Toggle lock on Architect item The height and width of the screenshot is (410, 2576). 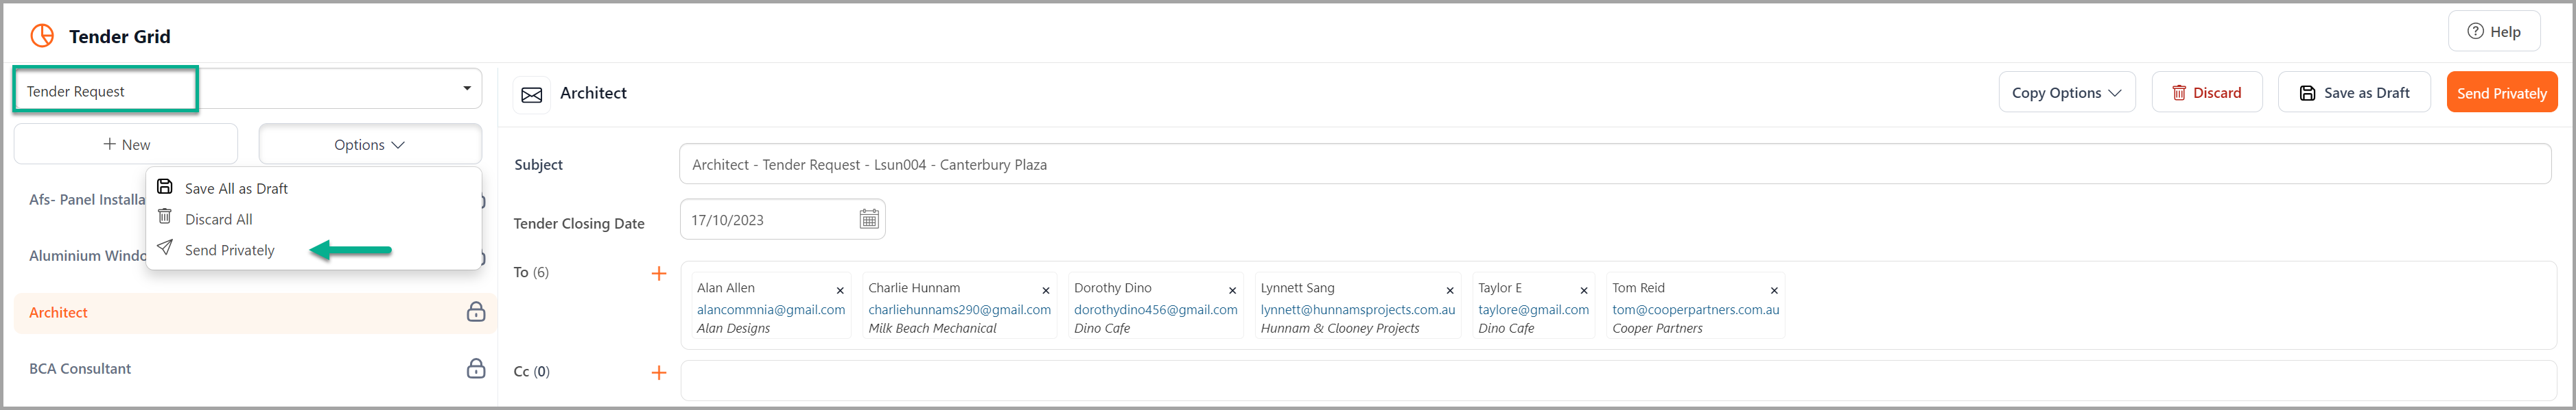(476, 312)
